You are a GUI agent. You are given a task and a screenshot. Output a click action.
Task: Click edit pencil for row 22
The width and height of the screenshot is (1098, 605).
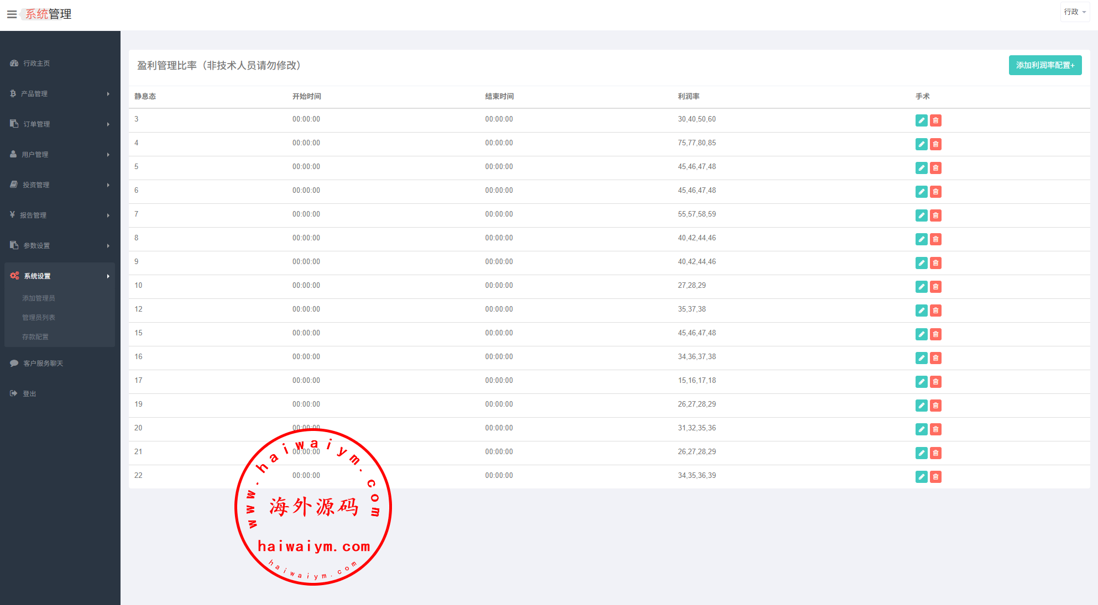point(921,477)
